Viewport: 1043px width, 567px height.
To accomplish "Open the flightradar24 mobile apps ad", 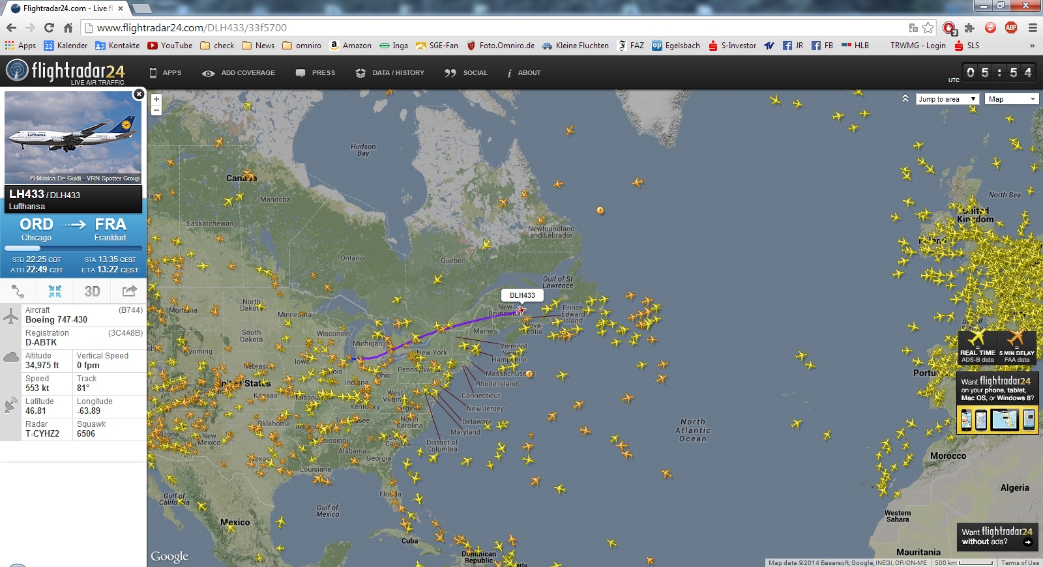I will pos(997,403).
